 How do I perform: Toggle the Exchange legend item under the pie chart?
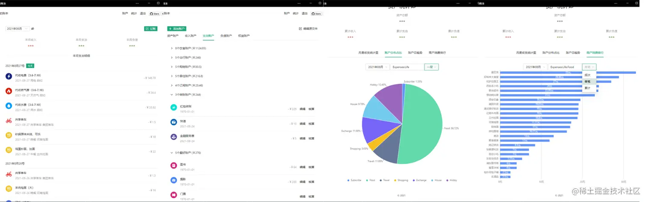tap(419, 180)
